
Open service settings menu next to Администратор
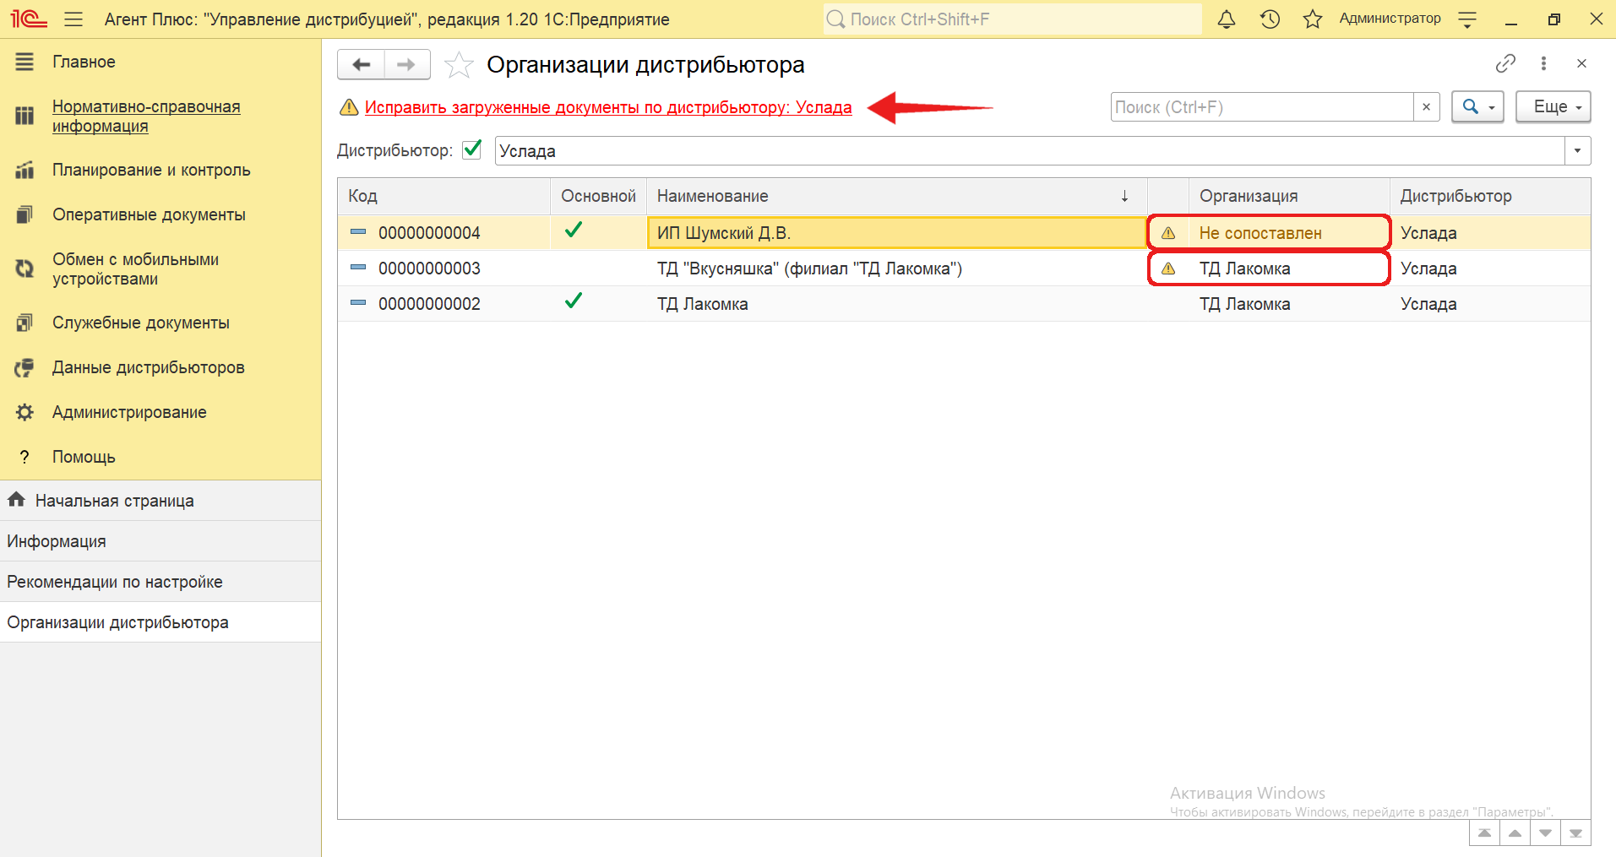tap(1467, 19)
